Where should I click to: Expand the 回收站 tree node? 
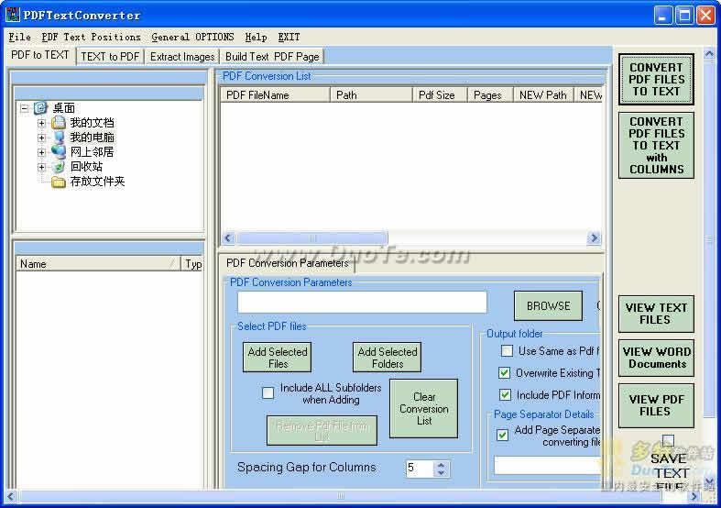pos(41,167)
